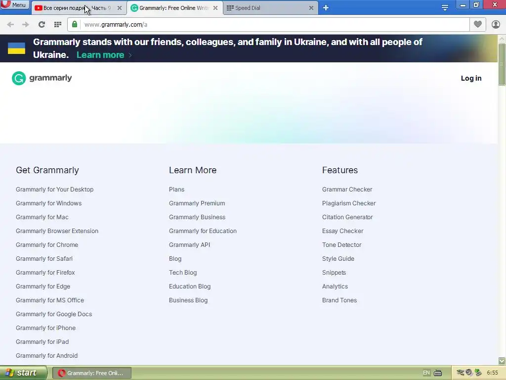Viewport: 506px width, 380px height.
Task: Open Grammarly for Firefox link
Action: pyautogui.click(x=45, y=273)
